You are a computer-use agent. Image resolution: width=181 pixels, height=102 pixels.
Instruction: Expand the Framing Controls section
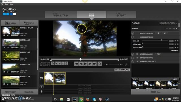coord(133,61)
